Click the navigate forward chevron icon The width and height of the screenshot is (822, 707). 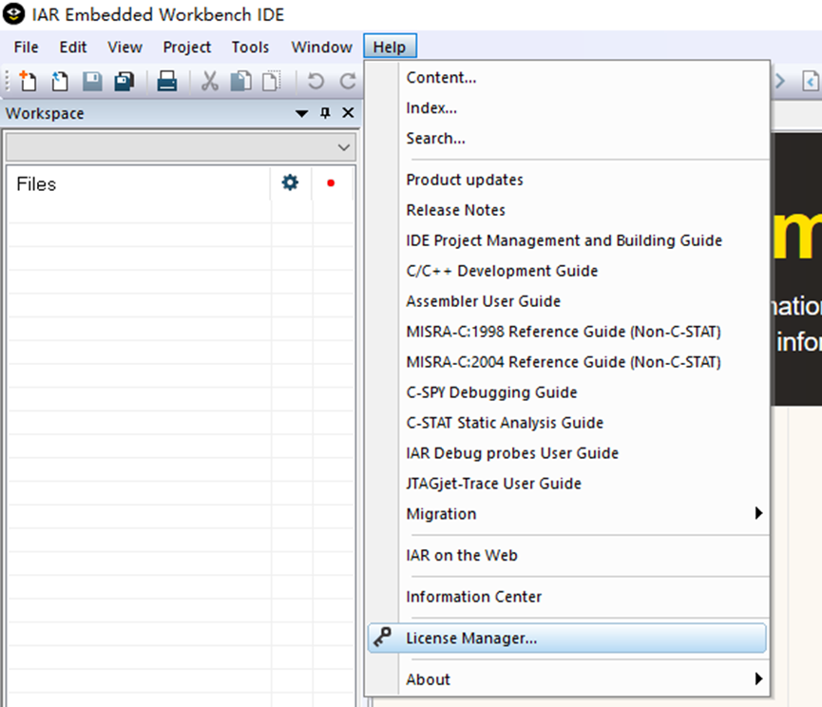[780, 81]
